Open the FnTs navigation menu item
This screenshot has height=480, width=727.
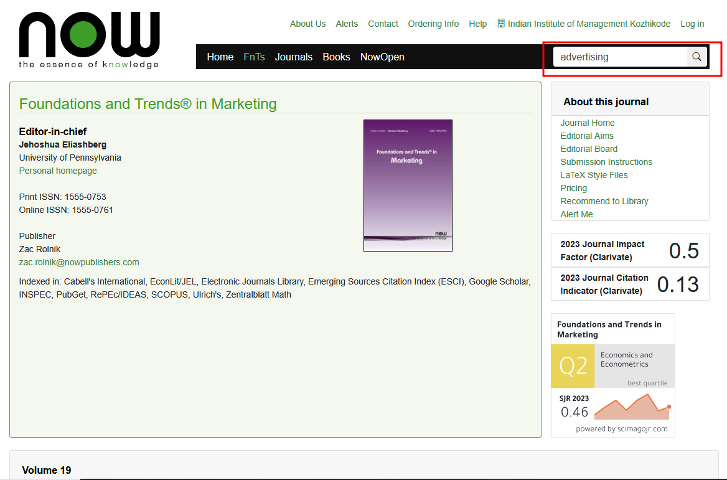coord(254,57)
